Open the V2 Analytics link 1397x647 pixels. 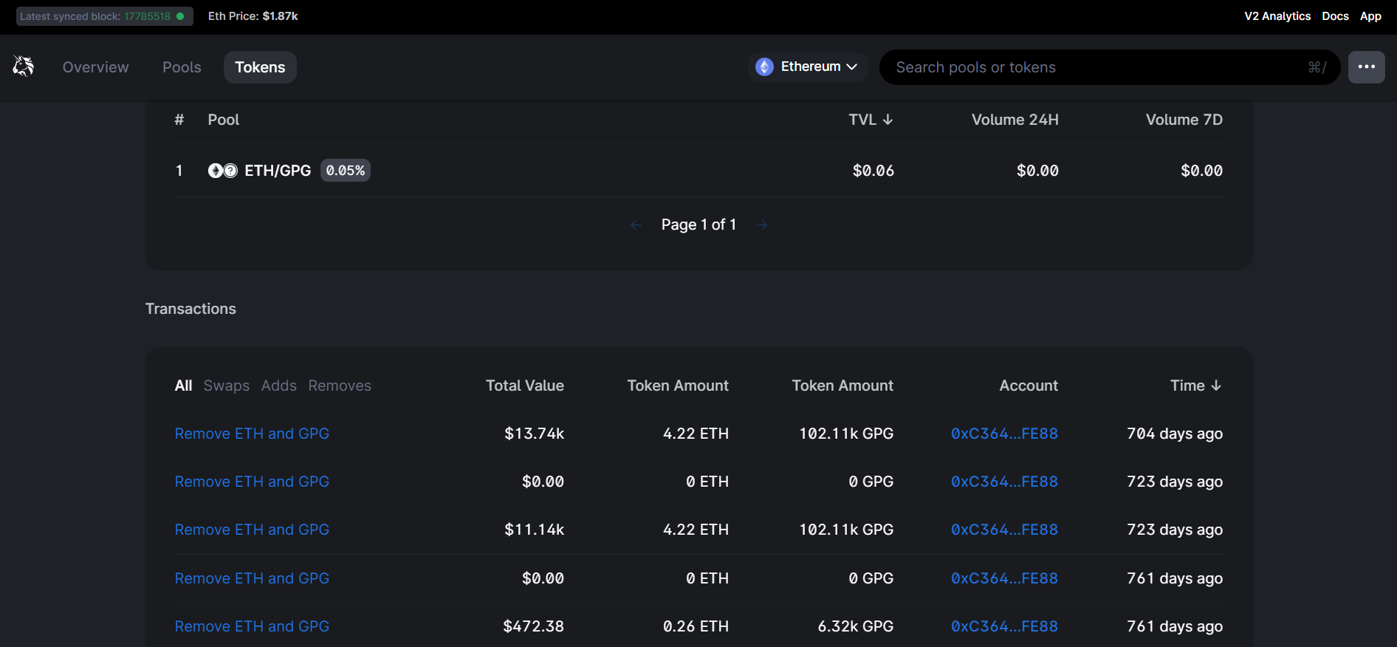pos(1277,16)
